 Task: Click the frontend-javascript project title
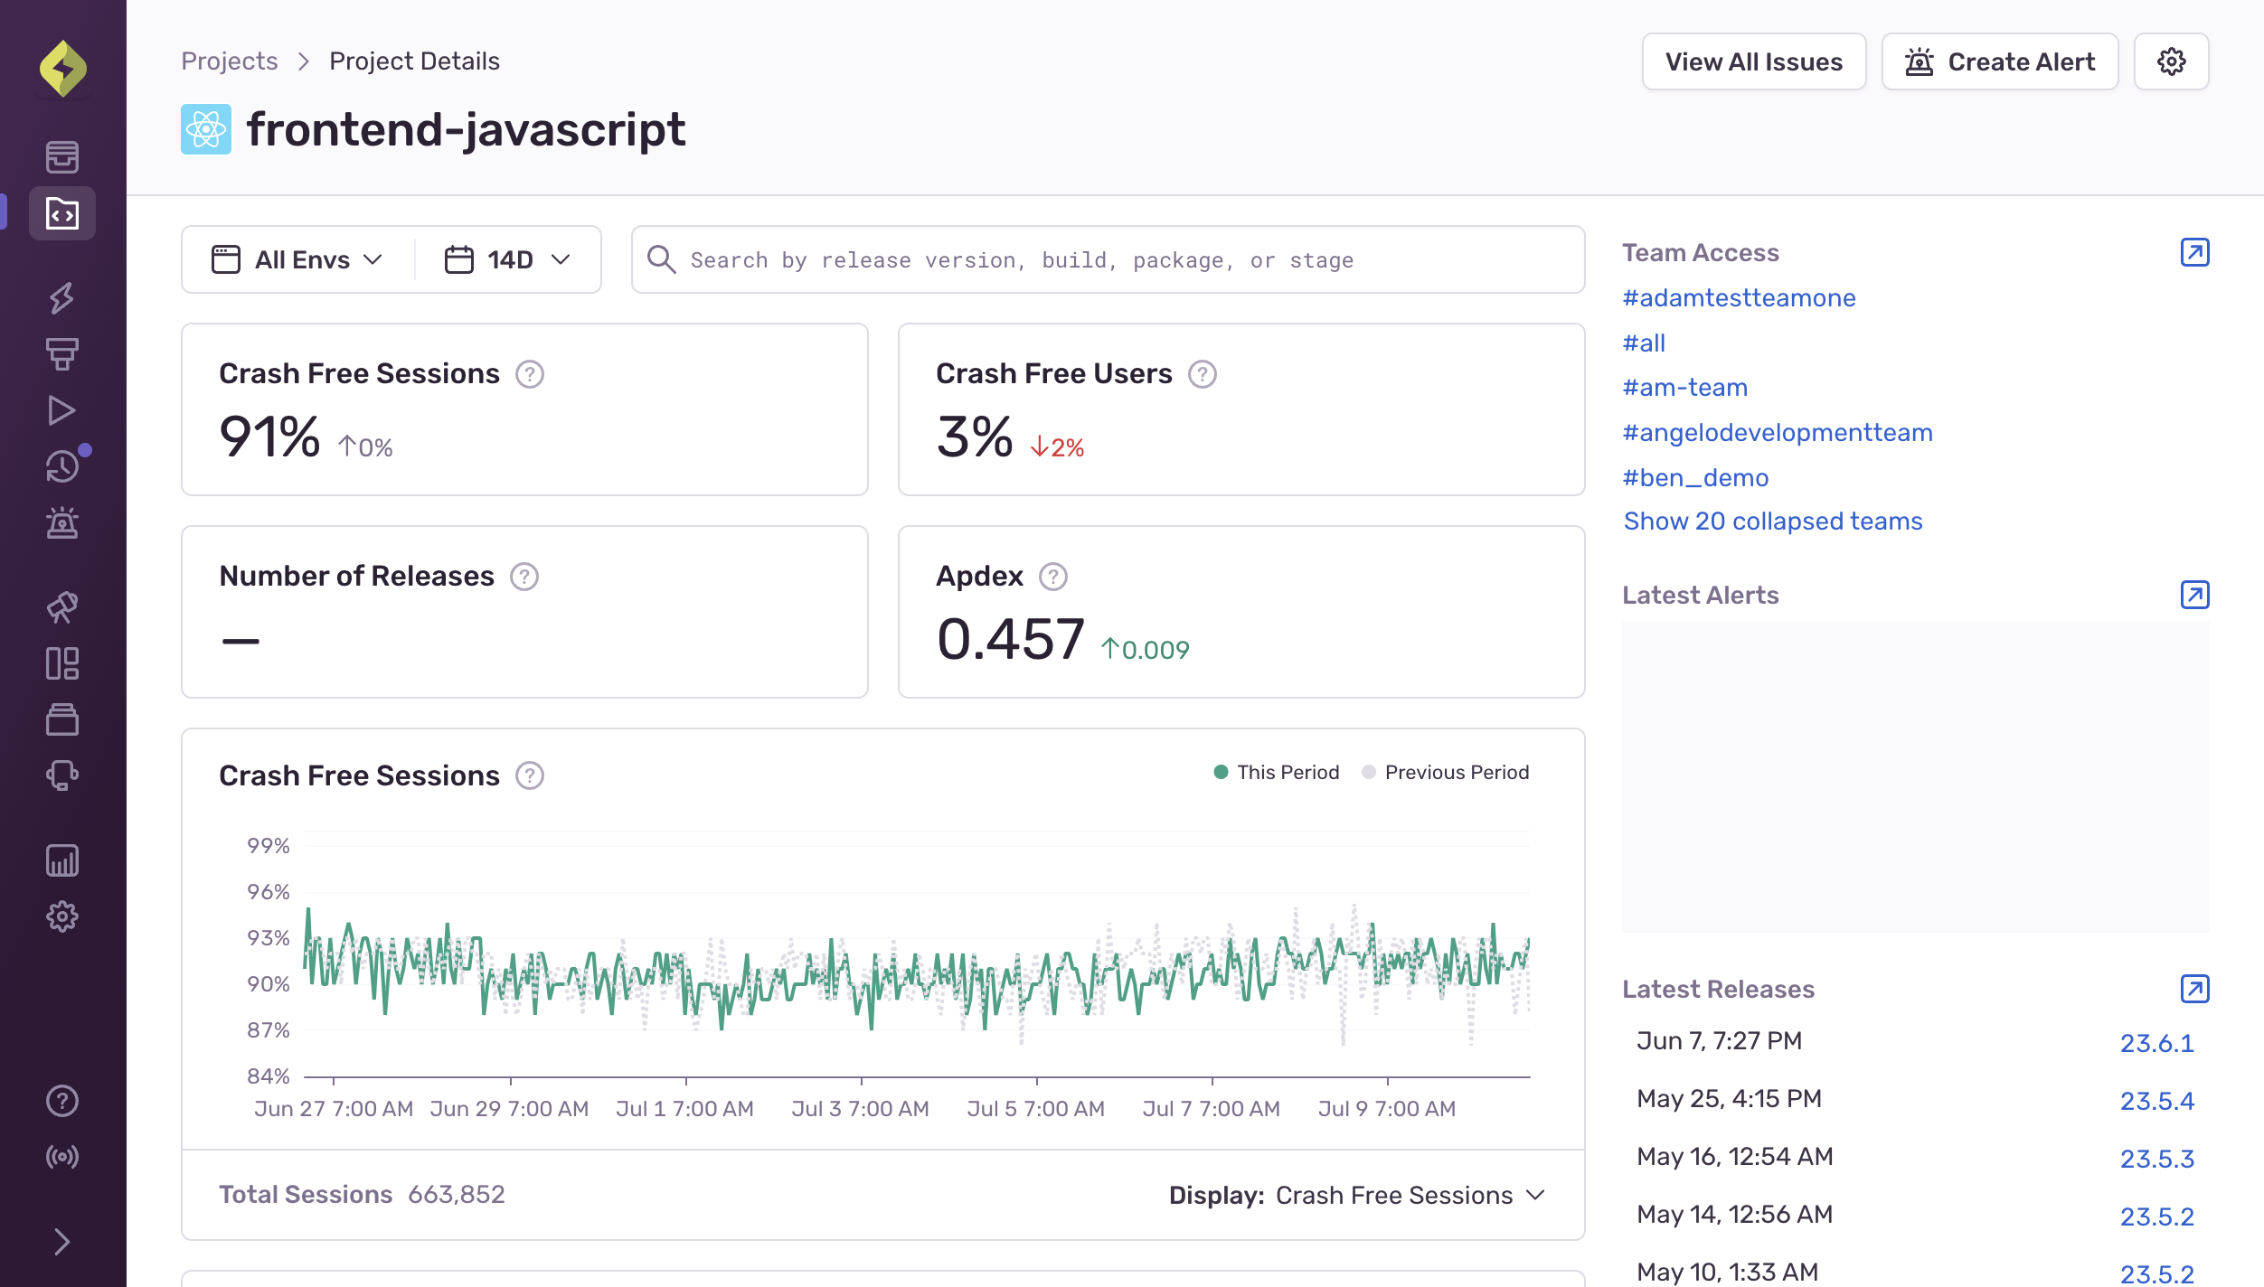click(x=466, y=129)
